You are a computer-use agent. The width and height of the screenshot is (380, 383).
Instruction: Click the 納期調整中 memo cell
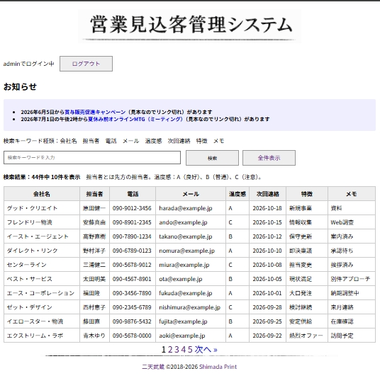click(x=352, y=293)
